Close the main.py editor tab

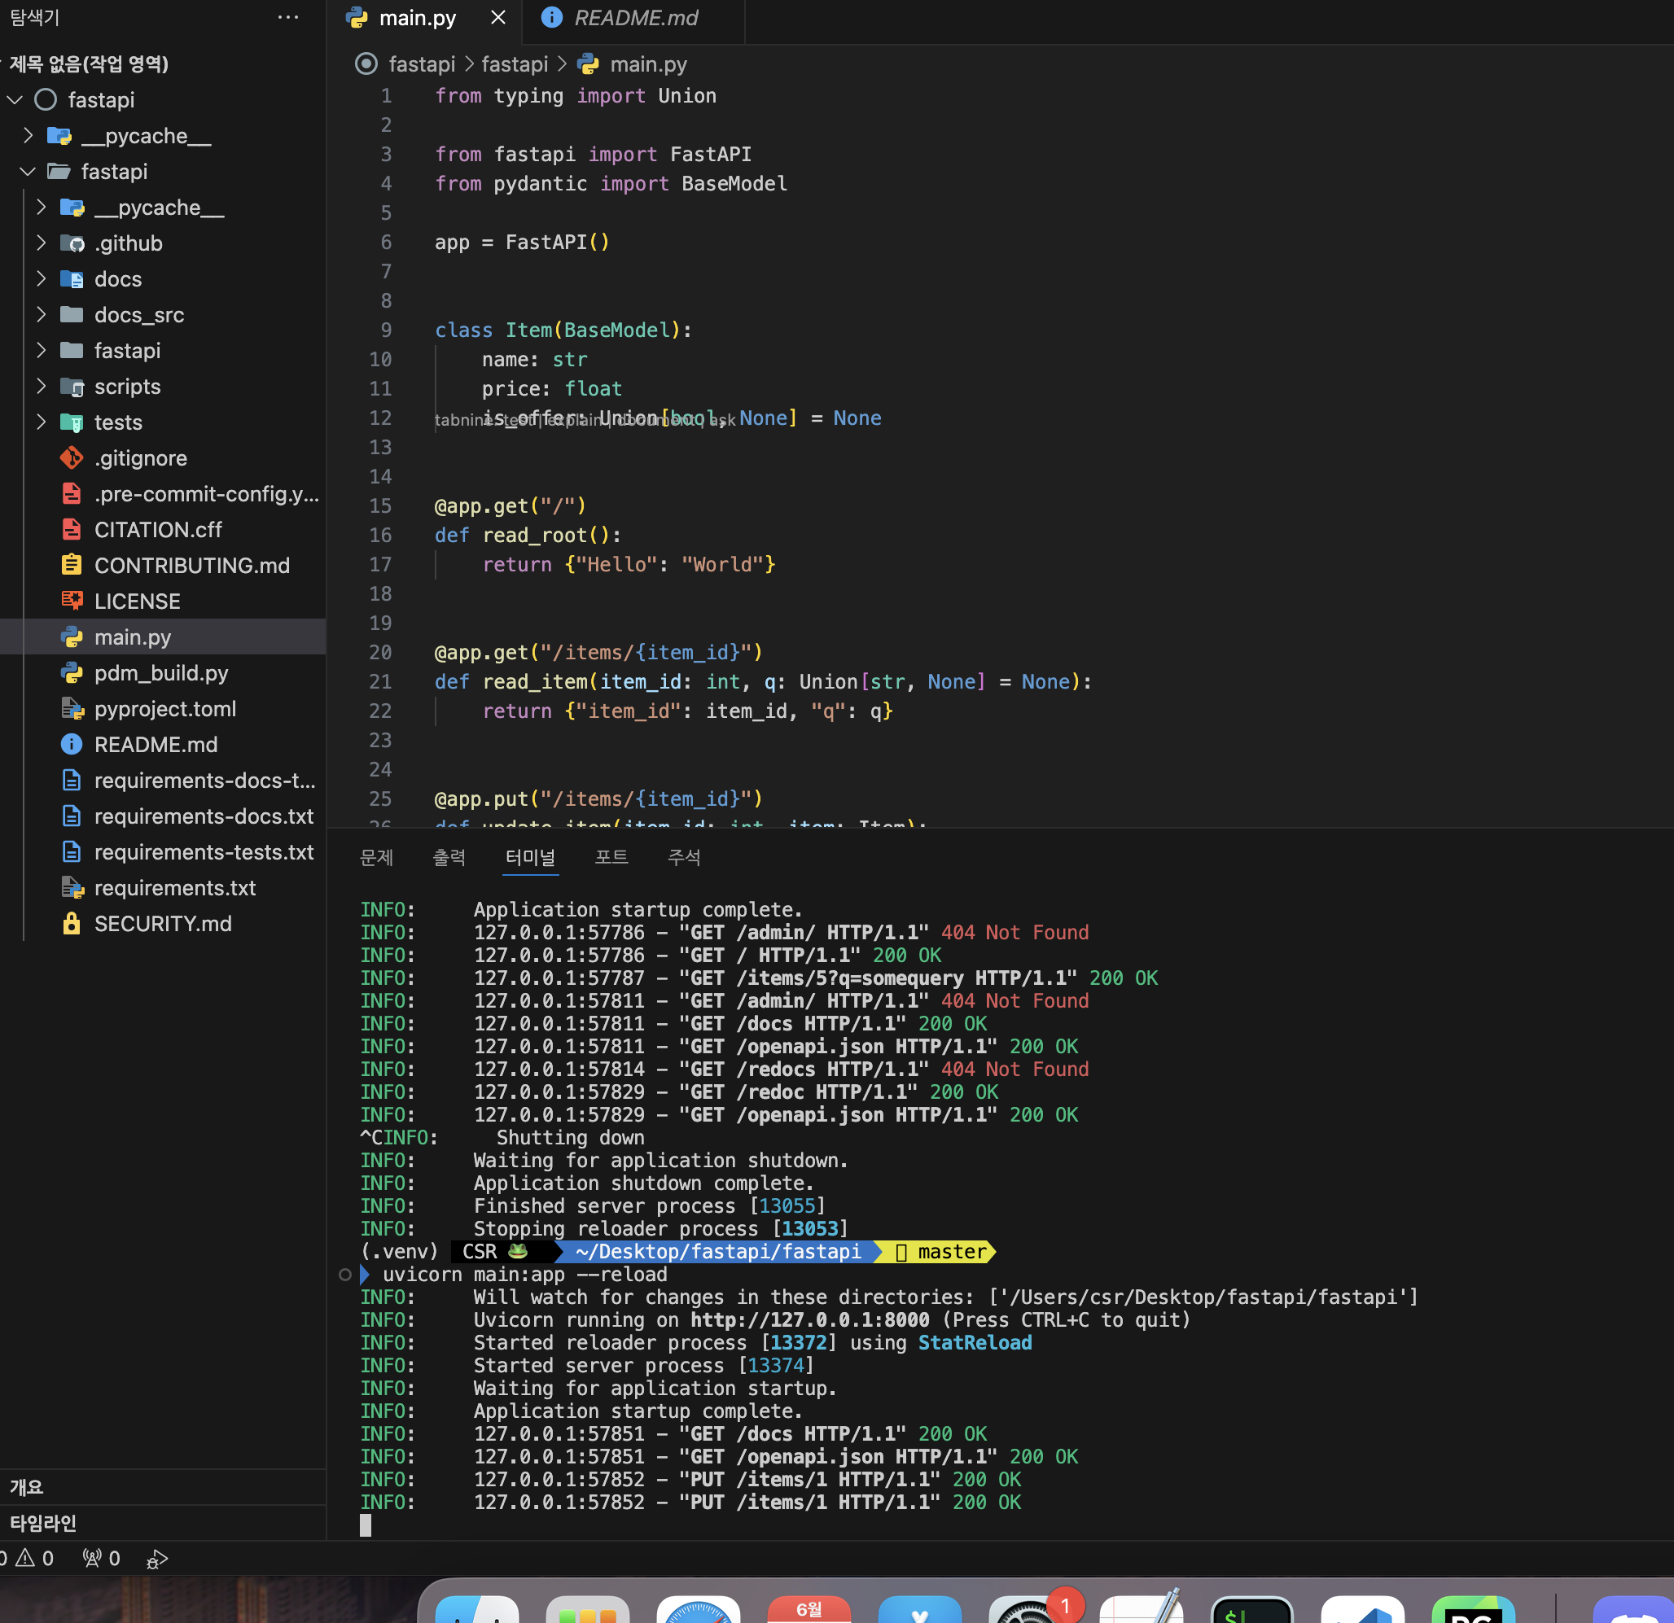pyautogui.click(x=498, y=17)
